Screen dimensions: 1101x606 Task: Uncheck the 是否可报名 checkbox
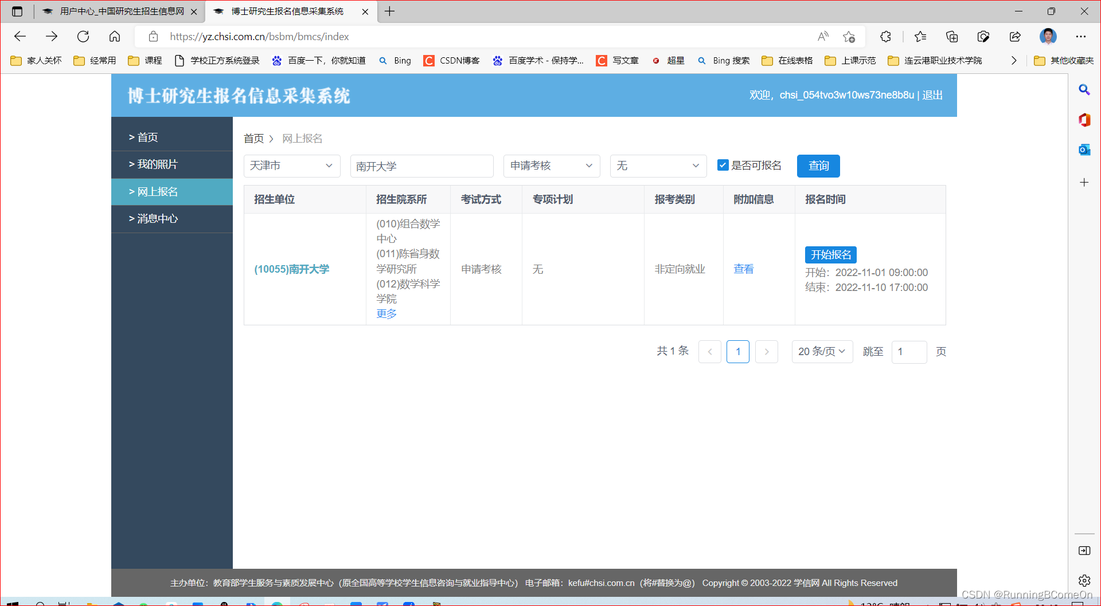point(723,165)
